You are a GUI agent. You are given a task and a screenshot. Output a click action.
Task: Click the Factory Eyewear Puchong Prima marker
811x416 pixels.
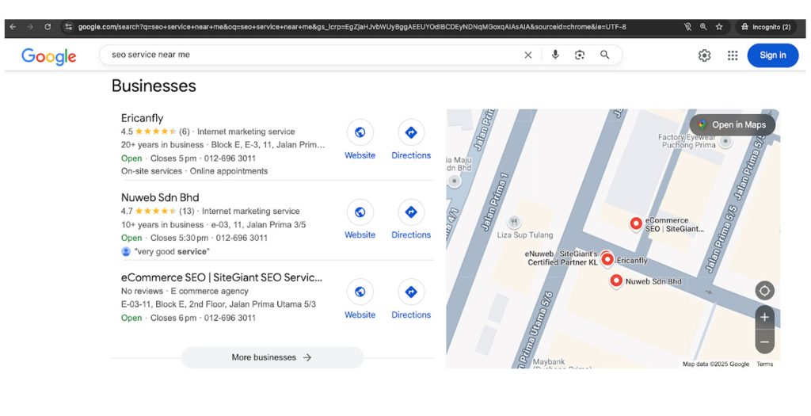(x=725, y=143)
